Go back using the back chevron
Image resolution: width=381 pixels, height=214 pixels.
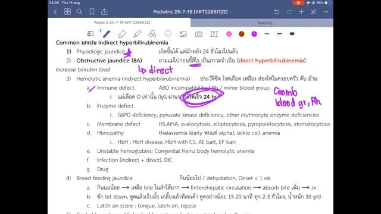tap(55, 12)
